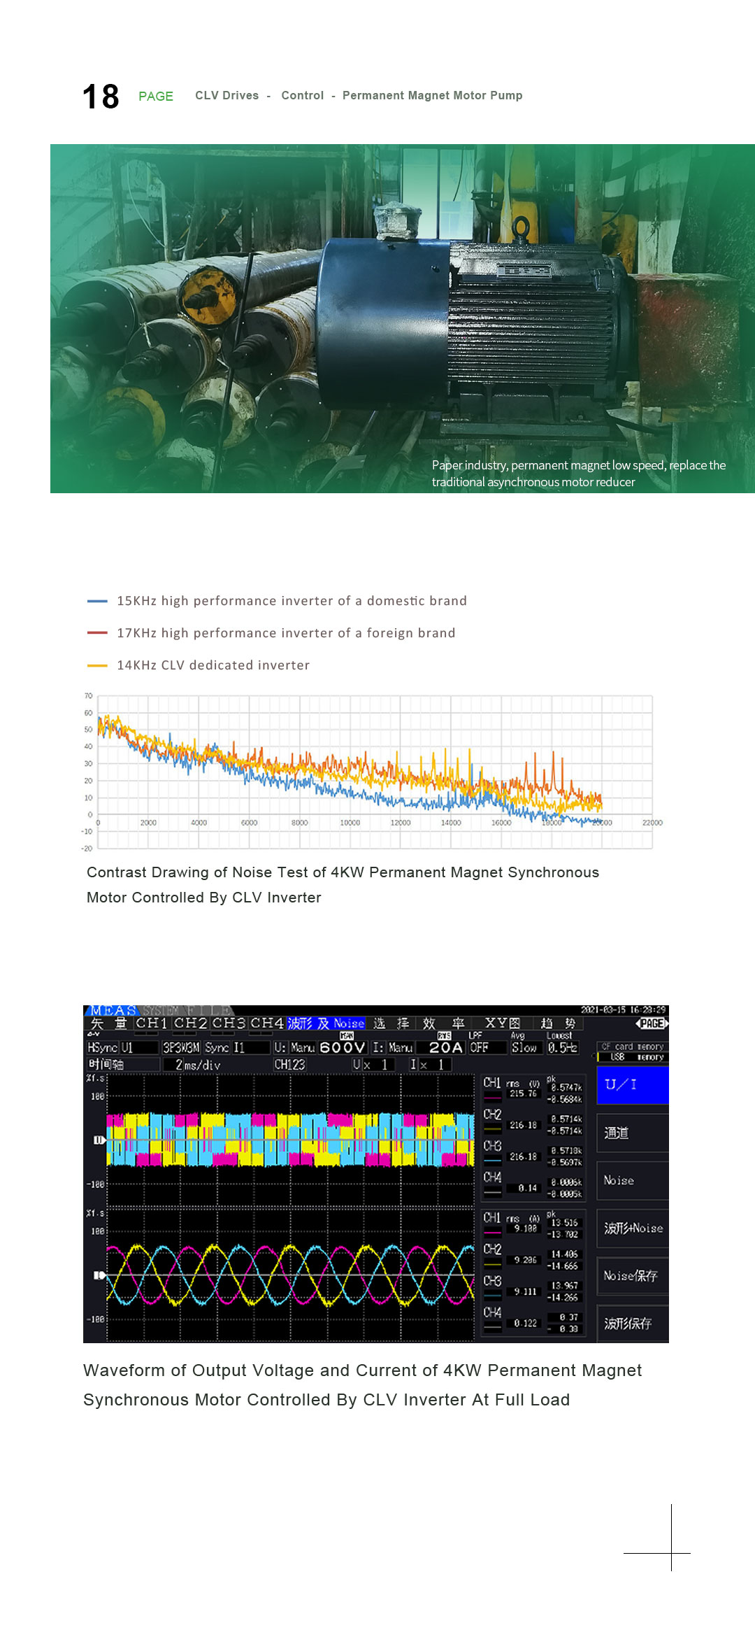This screenshot has width=755, height=1637.
Task: Click voltage CH1 rms value 215.76
Action: [x=523, y=1093]
